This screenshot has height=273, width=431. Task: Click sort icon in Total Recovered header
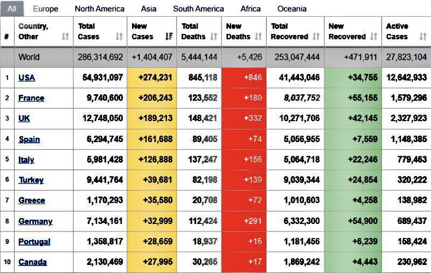click(316, 37)
